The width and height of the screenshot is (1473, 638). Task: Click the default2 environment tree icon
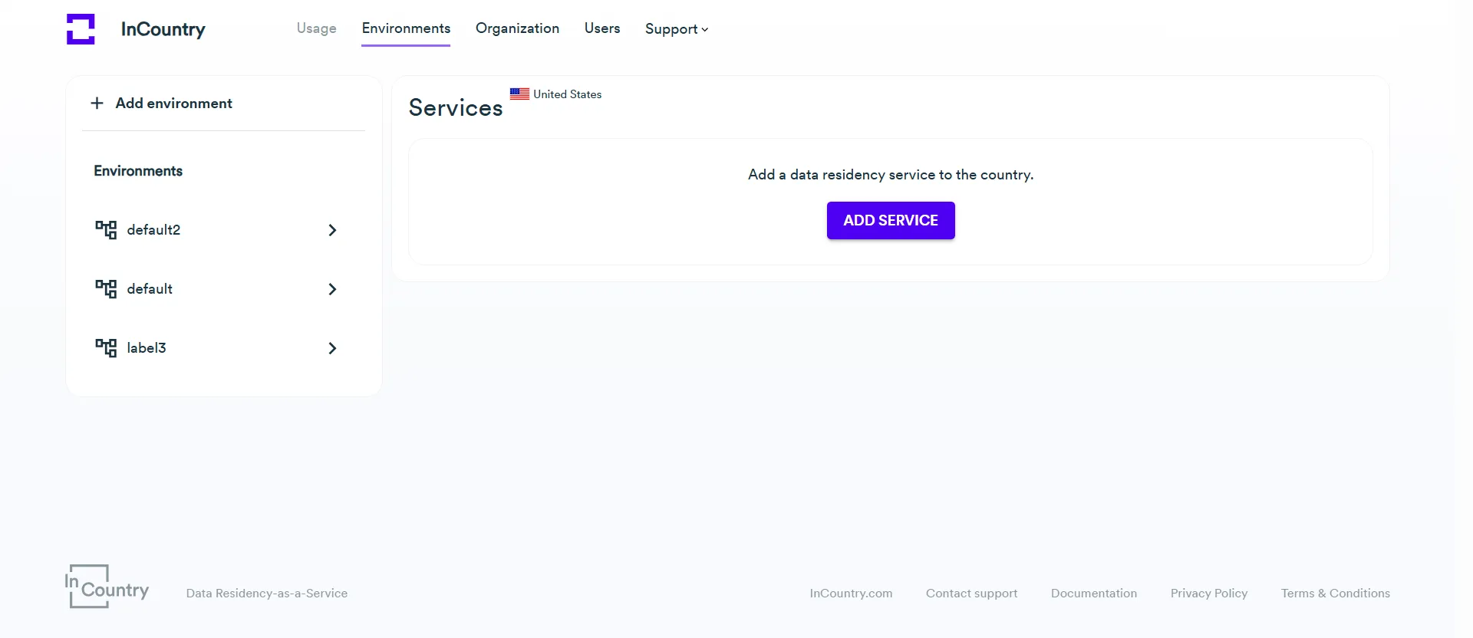pyautogui.click(x=106, y=230)
